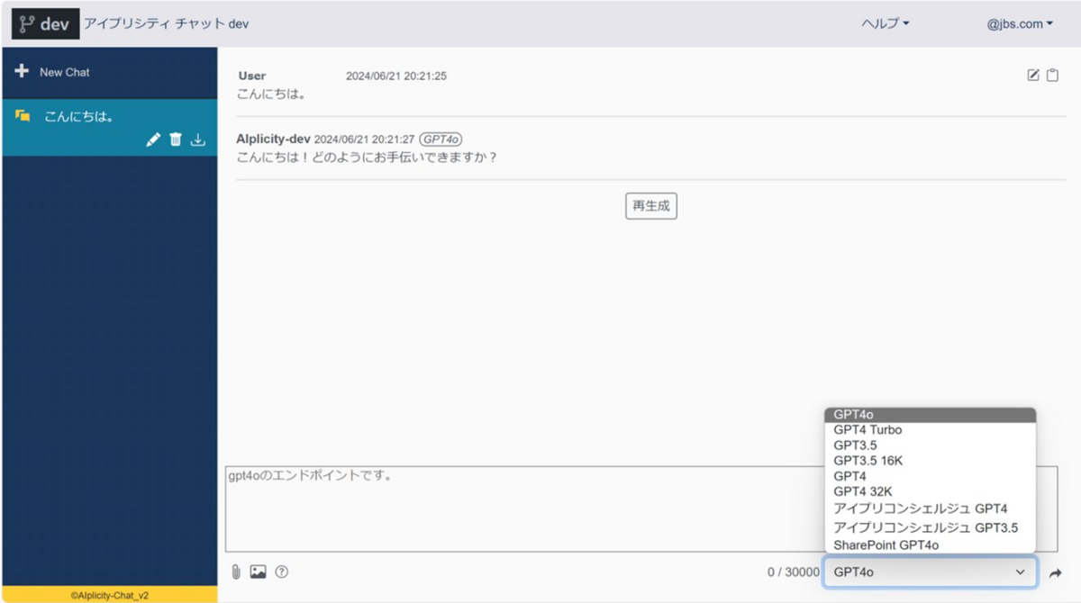Click the New Chat label
Viewport: 1081px width, 603px height.
[65, 72]
